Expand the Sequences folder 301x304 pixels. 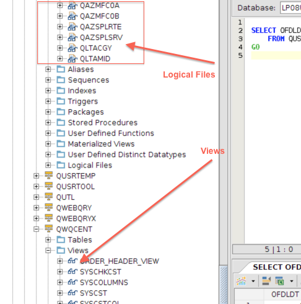(48, 80)
